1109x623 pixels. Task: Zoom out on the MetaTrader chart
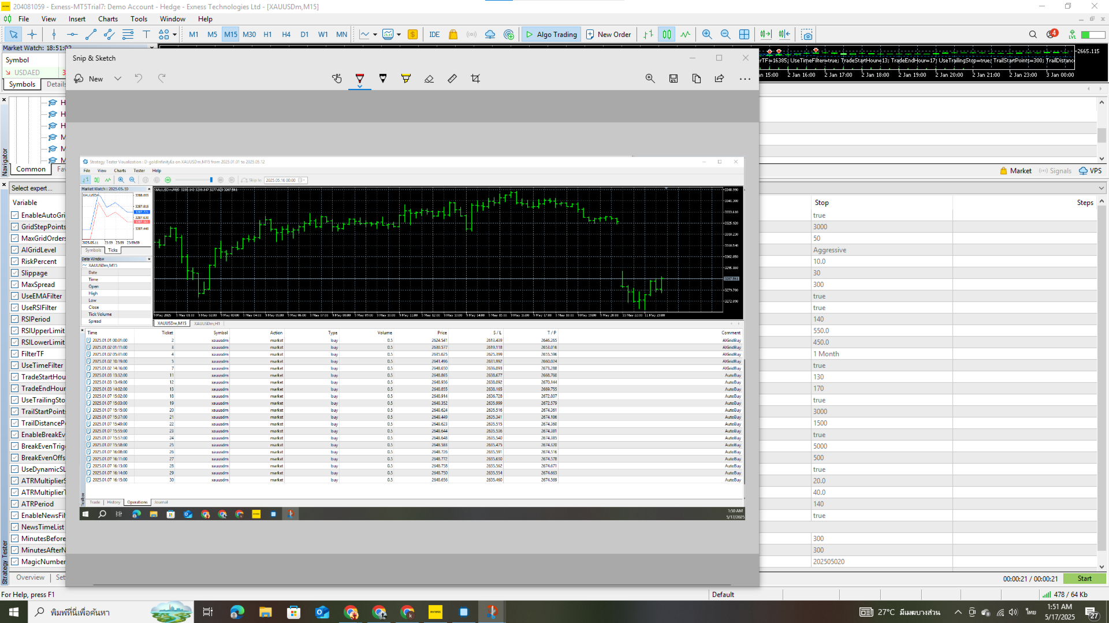click(x=725, y=35)
